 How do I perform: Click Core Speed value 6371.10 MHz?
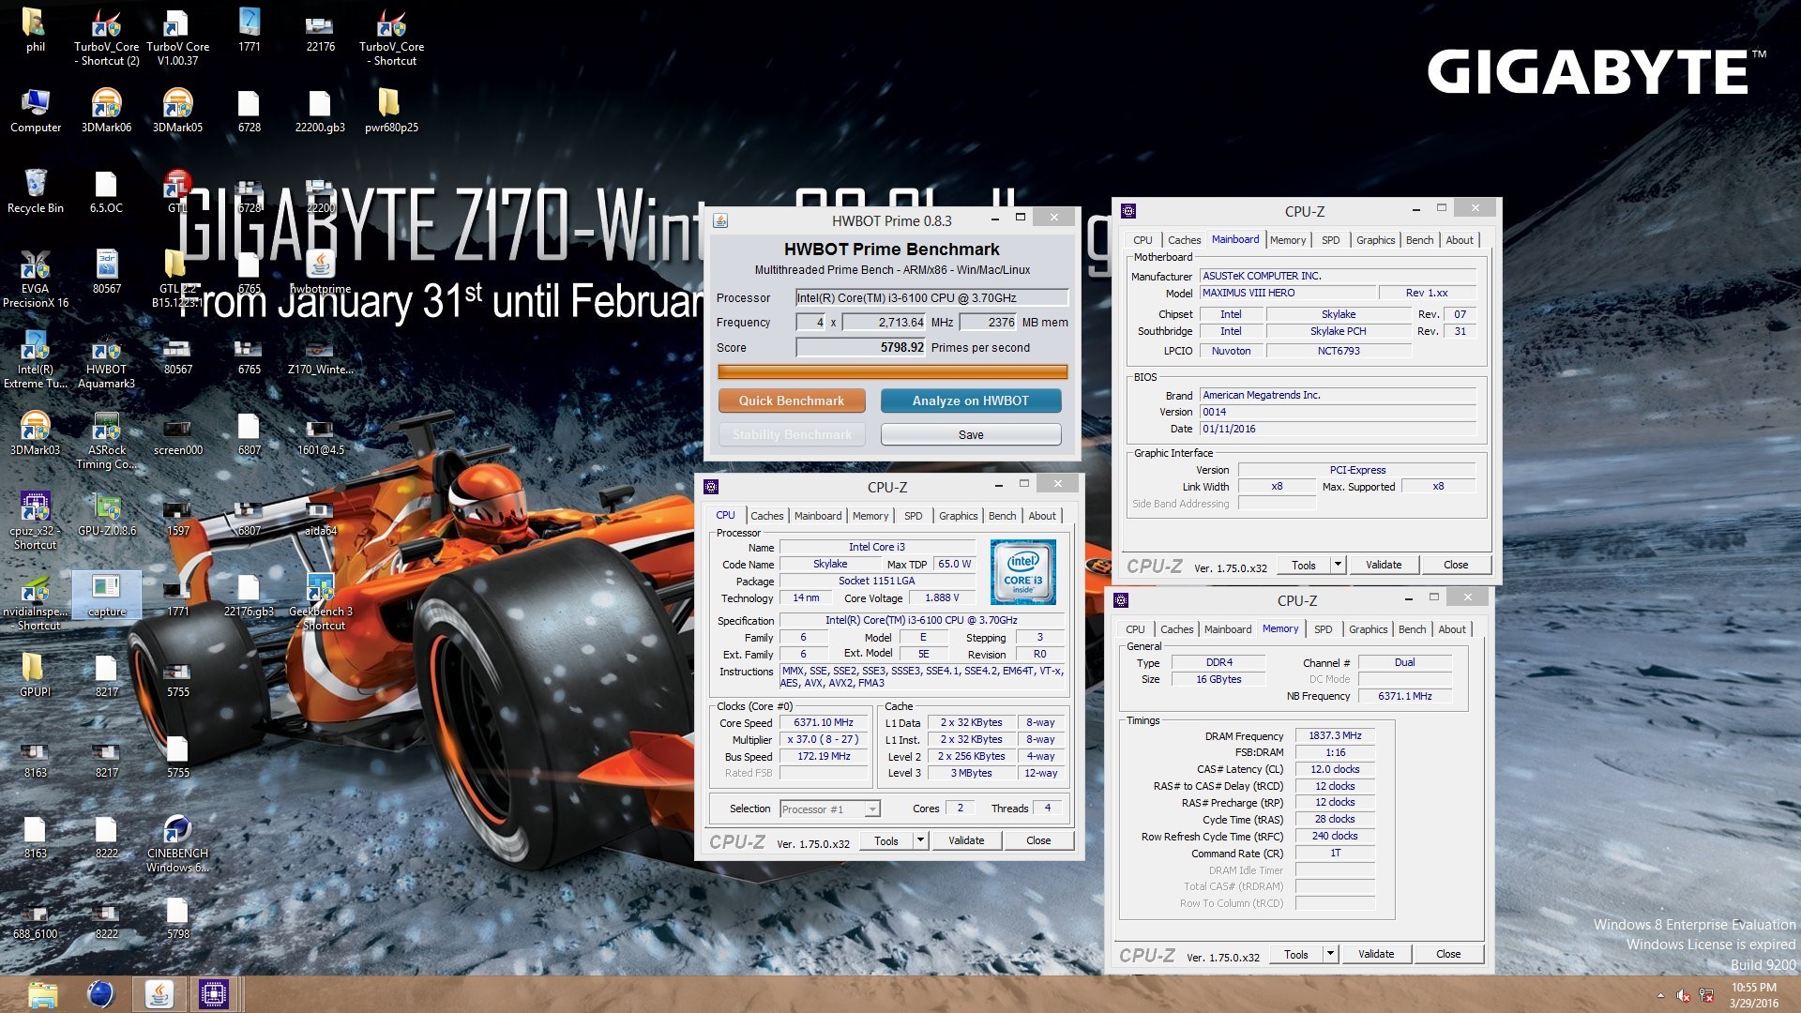pos(824,723)
